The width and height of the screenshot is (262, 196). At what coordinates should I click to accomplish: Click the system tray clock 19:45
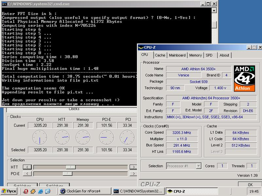pos(254,191)
